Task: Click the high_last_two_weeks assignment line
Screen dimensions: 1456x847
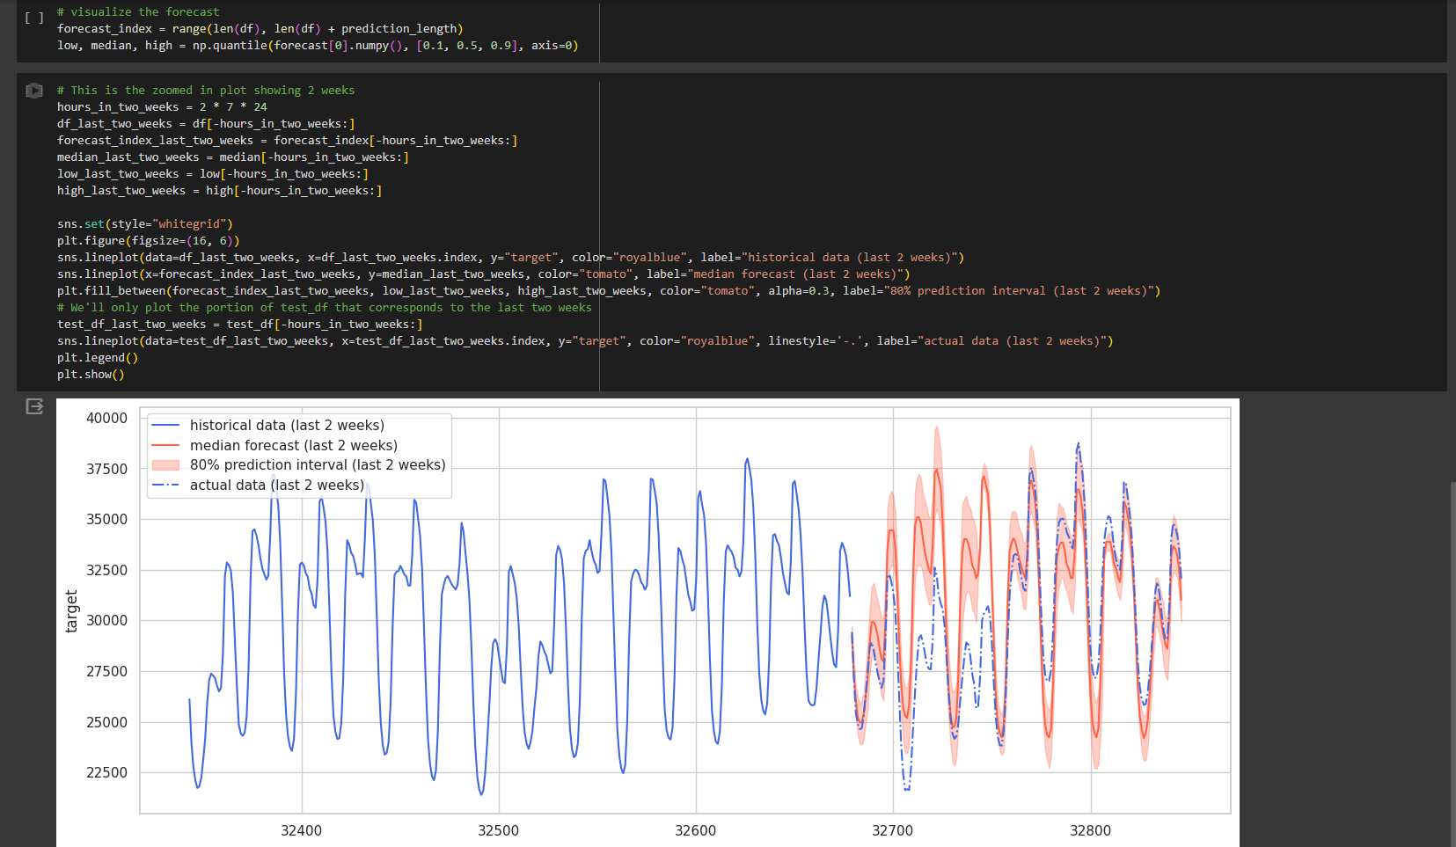Action: click(220, 190)
